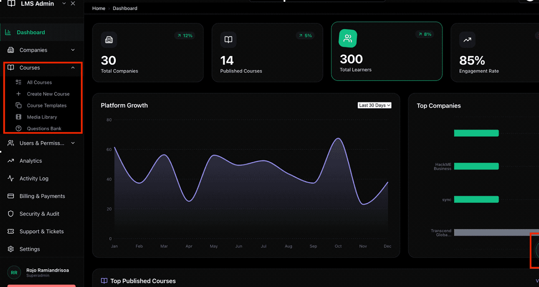Open the Course Templates item

[x=46, y=106]
